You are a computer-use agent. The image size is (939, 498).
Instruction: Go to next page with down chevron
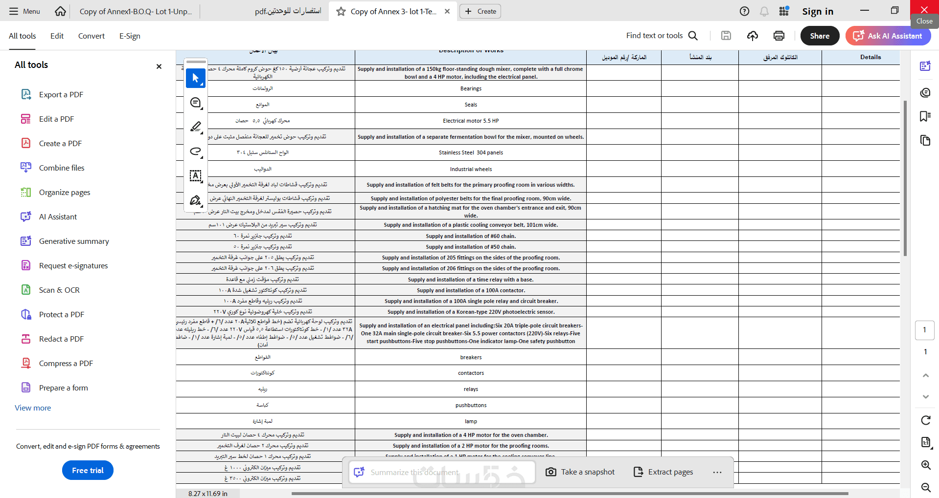pos(925,396)
